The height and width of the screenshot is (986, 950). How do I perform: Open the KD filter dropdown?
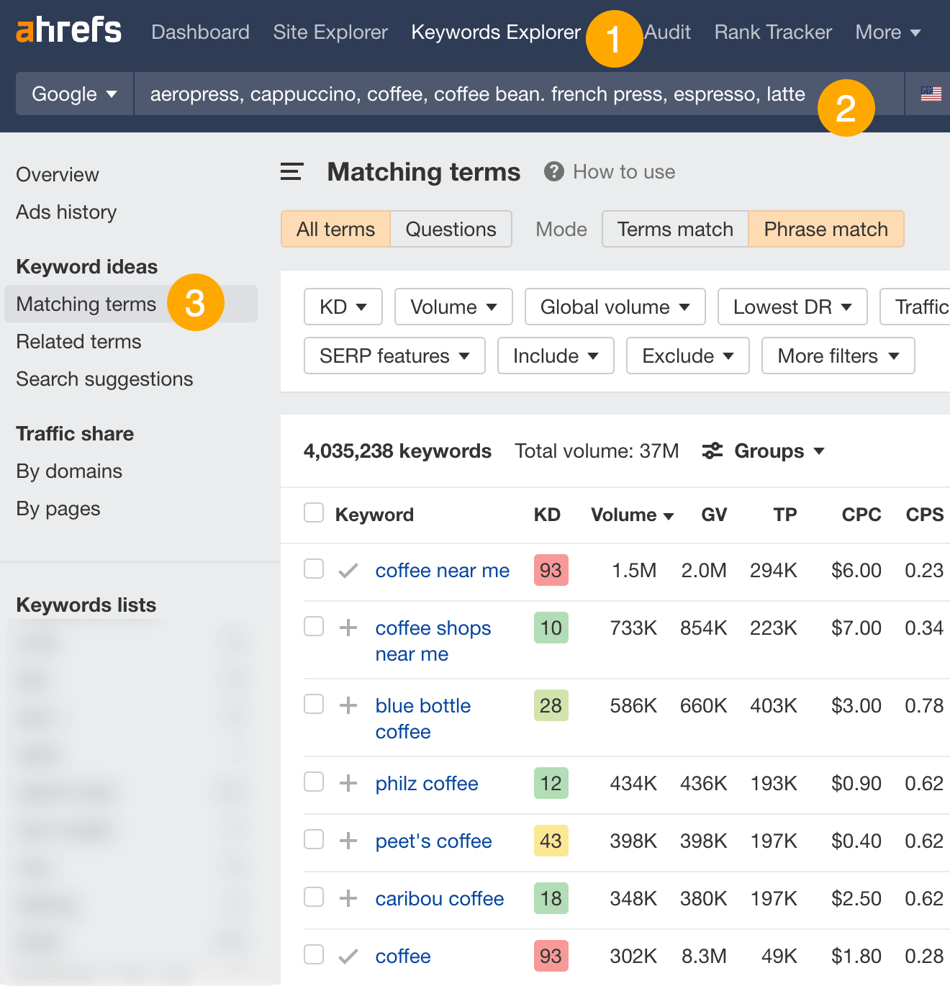[x=343, y=307]
